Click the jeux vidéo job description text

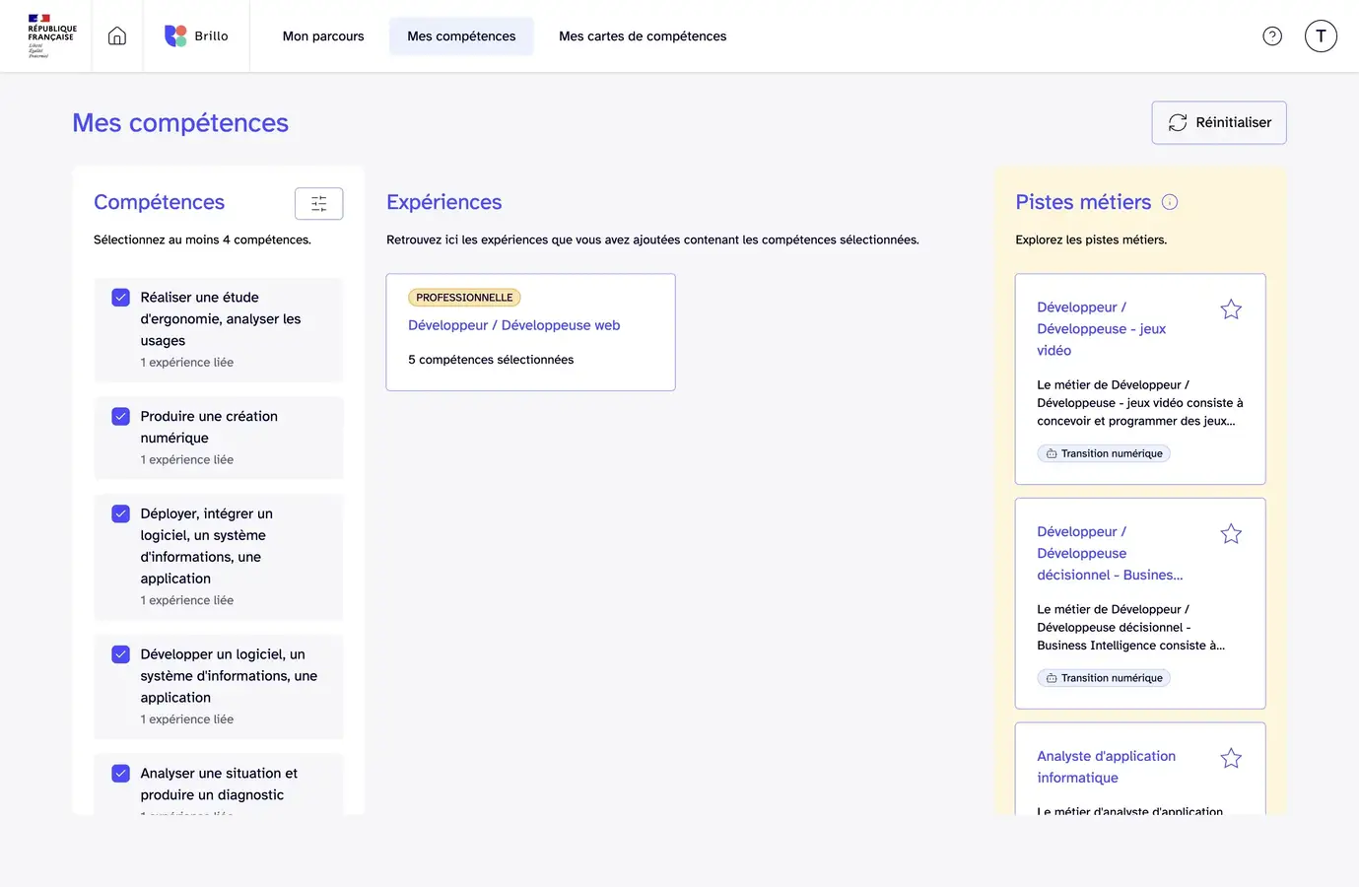[x=1139, y=403]
